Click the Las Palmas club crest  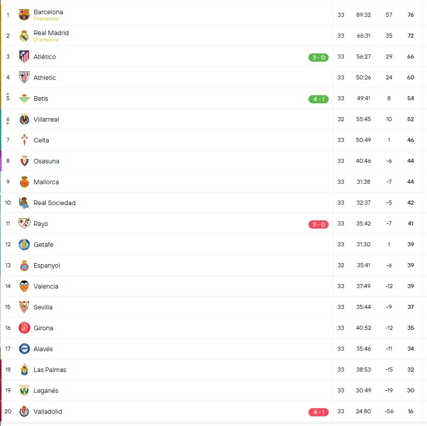tap(24, 370)
